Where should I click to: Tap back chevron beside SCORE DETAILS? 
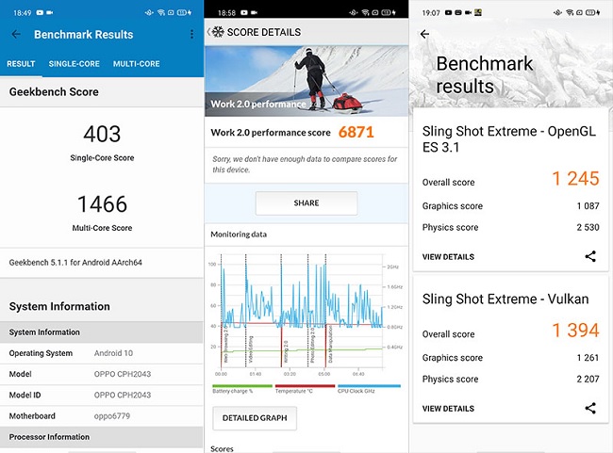tap(209, 32)
